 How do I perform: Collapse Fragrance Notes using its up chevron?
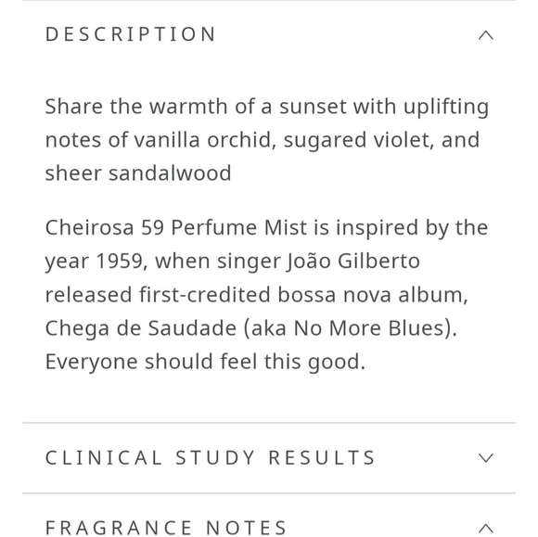coord(485,528)
